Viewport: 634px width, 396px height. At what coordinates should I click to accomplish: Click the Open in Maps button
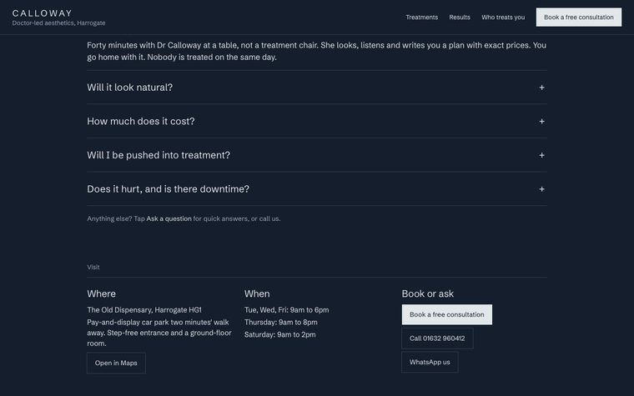click(x=116, y=363)
